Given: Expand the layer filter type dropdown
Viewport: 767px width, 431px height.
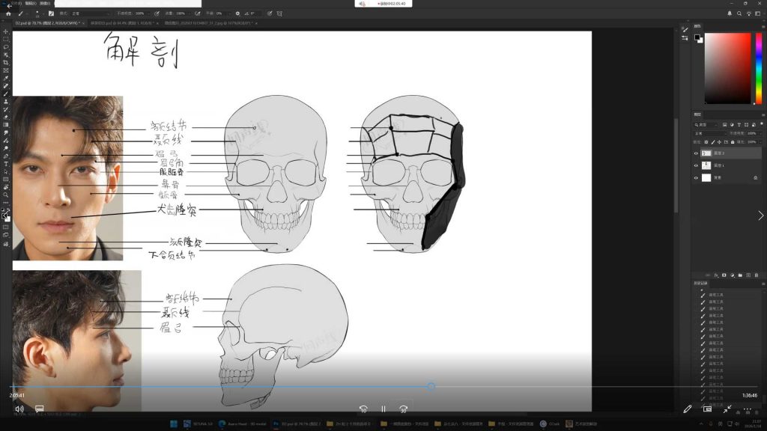Looking at the screenshot, I should [708, 124].
